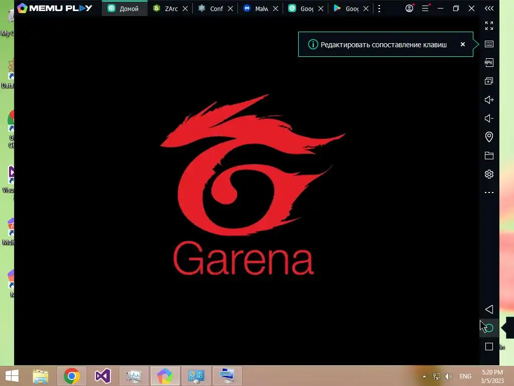This screenshot has height=386, width=514.
Task: Open the Malw tab
Action: tap(256, 9)
